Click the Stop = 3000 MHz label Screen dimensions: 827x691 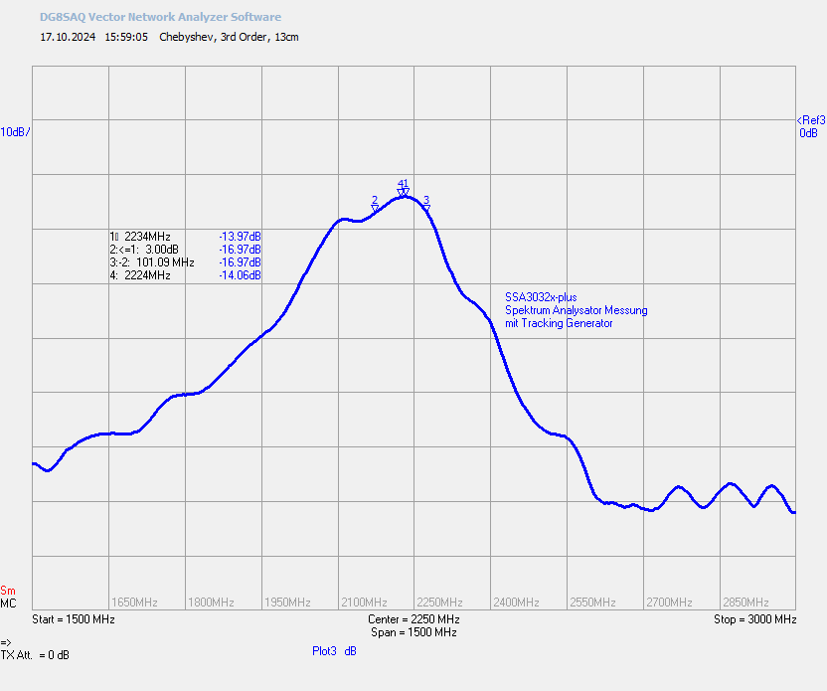[754, 619]
